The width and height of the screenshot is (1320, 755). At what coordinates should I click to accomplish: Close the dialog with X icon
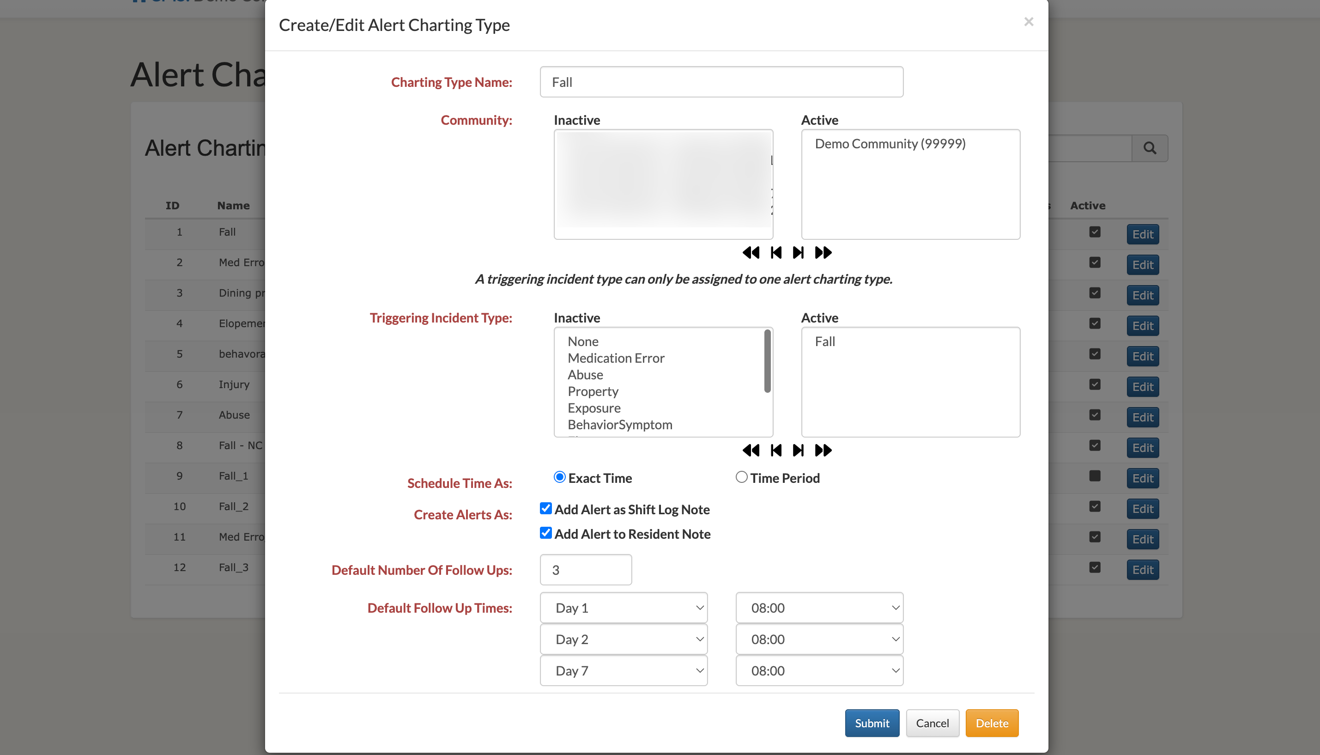[1028, 22]
